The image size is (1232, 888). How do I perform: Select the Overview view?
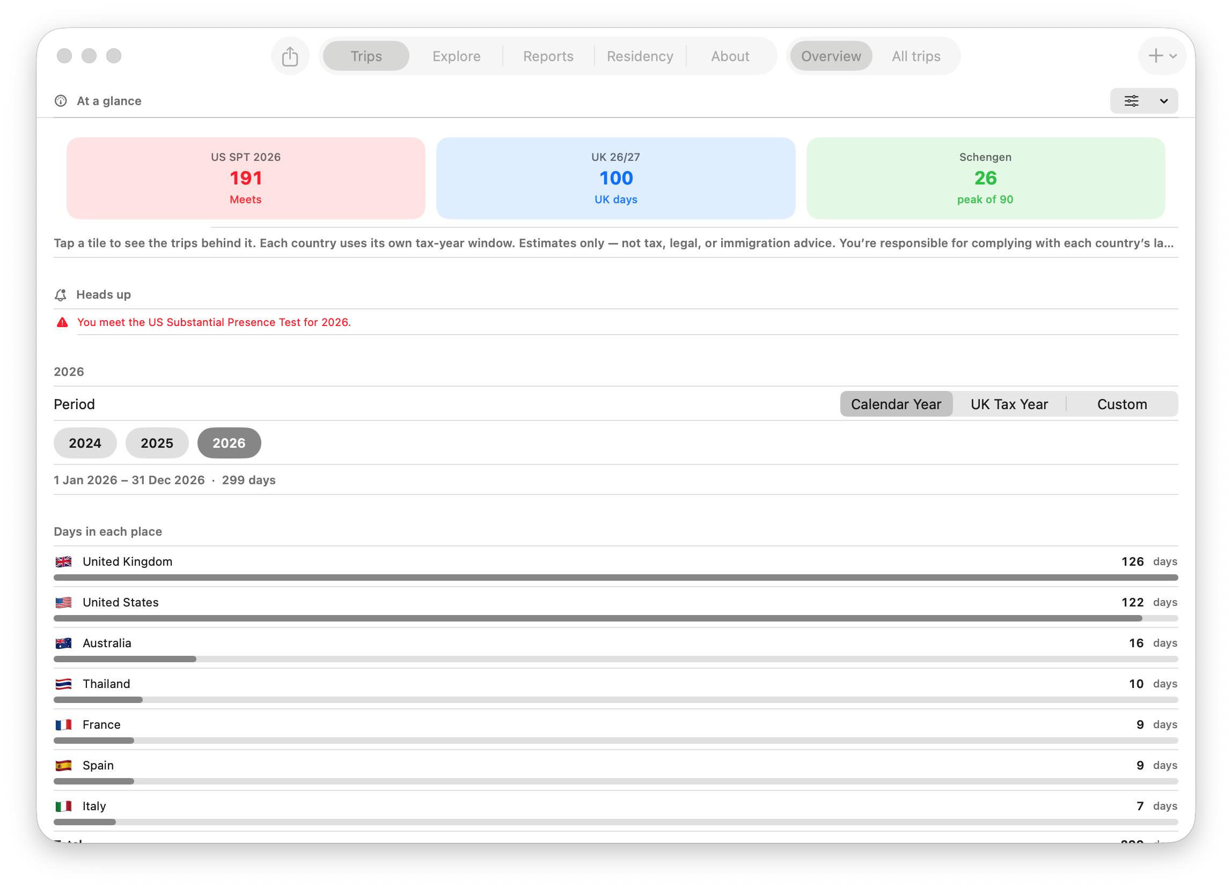coord(831,56)
